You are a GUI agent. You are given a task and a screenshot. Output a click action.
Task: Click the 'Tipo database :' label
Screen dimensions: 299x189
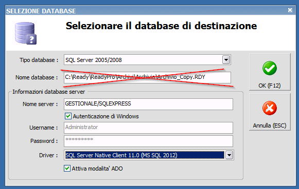pos(39,60)
